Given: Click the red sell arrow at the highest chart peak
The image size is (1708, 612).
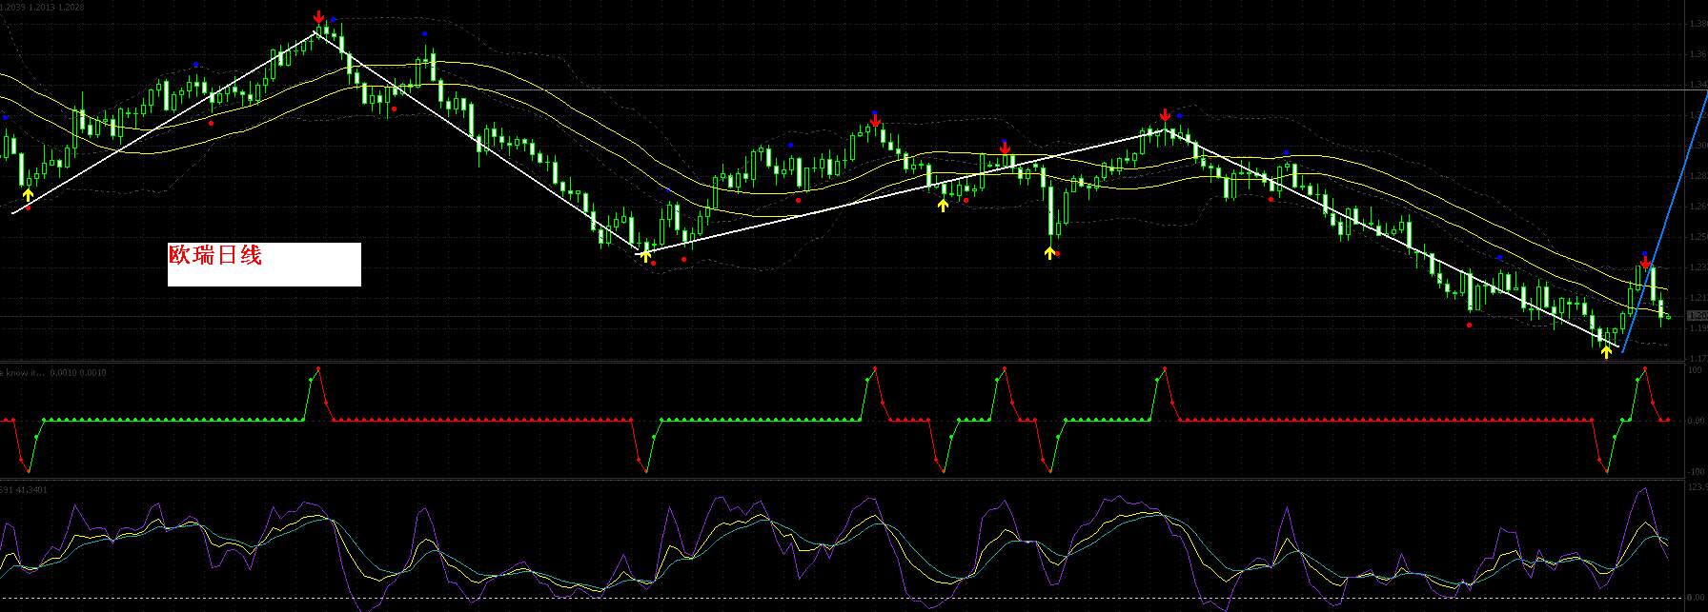Looking at the screenshot, I should coord(318,17).
